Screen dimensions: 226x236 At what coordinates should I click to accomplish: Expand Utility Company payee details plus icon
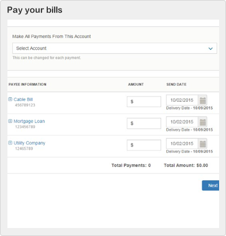10,143
